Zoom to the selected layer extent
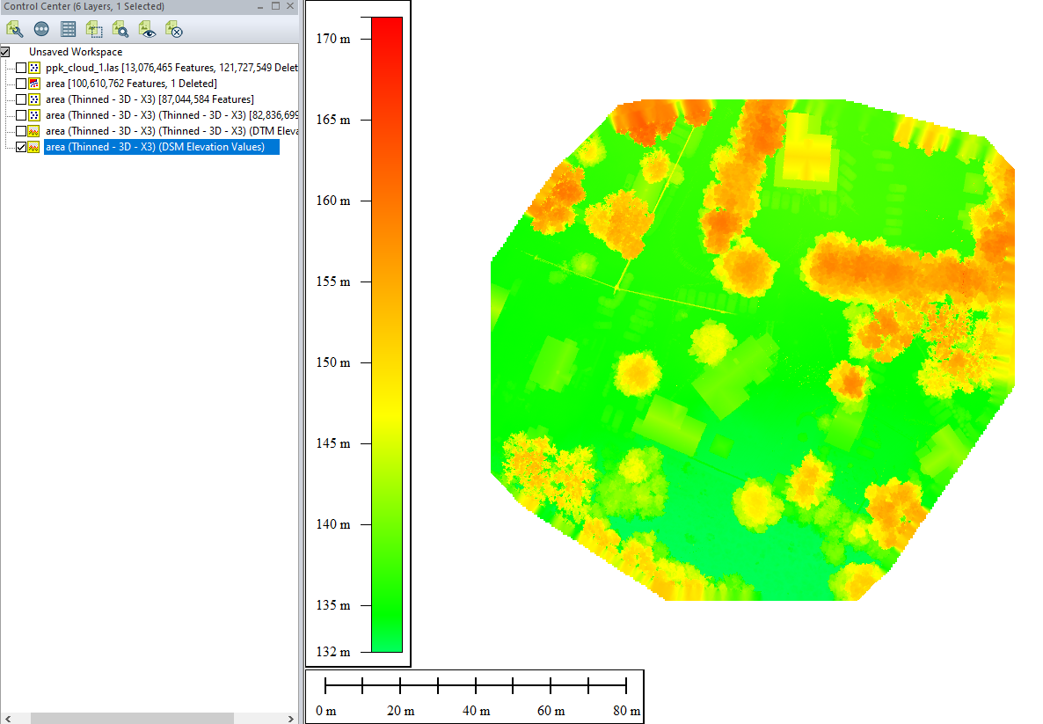The height and width of the screenshot is (724, 1043). point(94,29)
